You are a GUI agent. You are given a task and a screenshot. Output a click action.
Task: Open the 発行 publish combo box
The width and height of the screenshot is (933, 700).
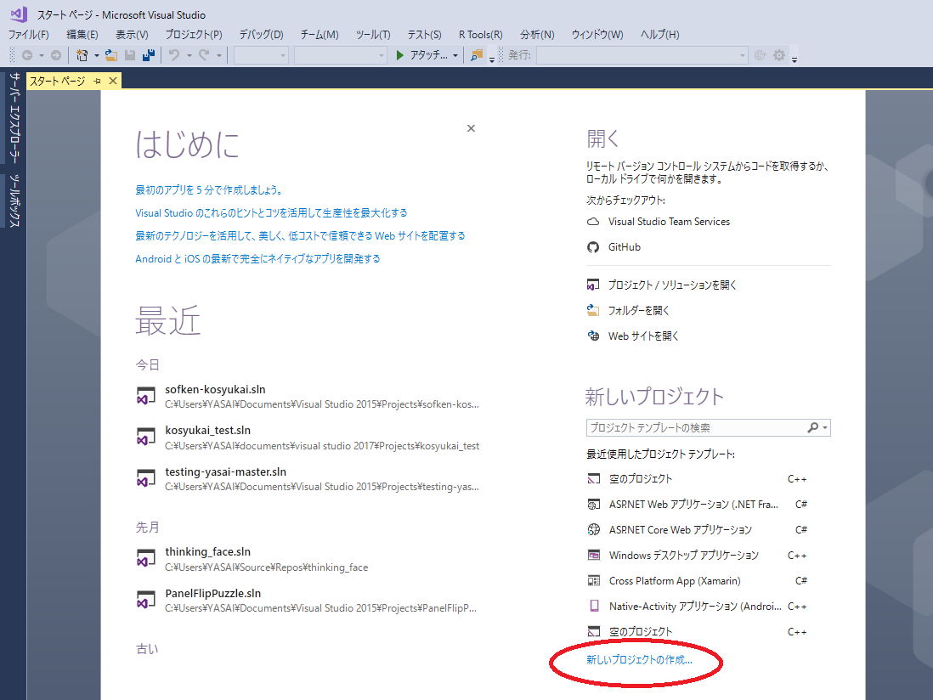point(642,55)
